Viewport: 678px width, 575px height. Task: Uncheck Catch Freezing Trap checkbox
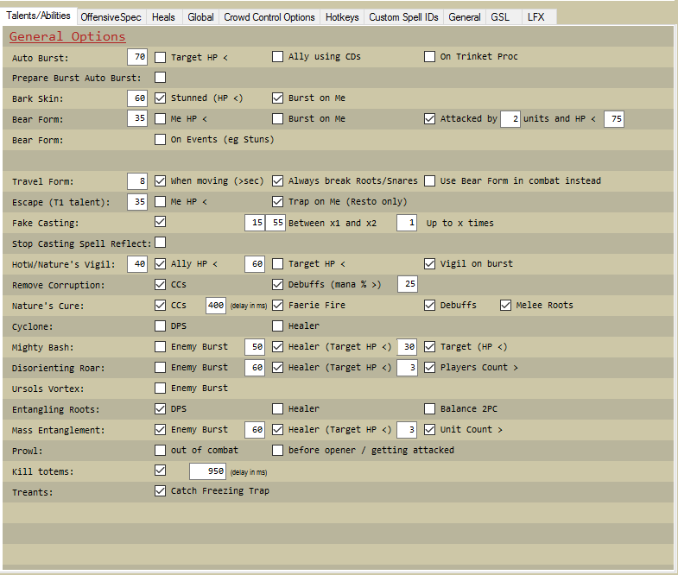click(160, 490)
